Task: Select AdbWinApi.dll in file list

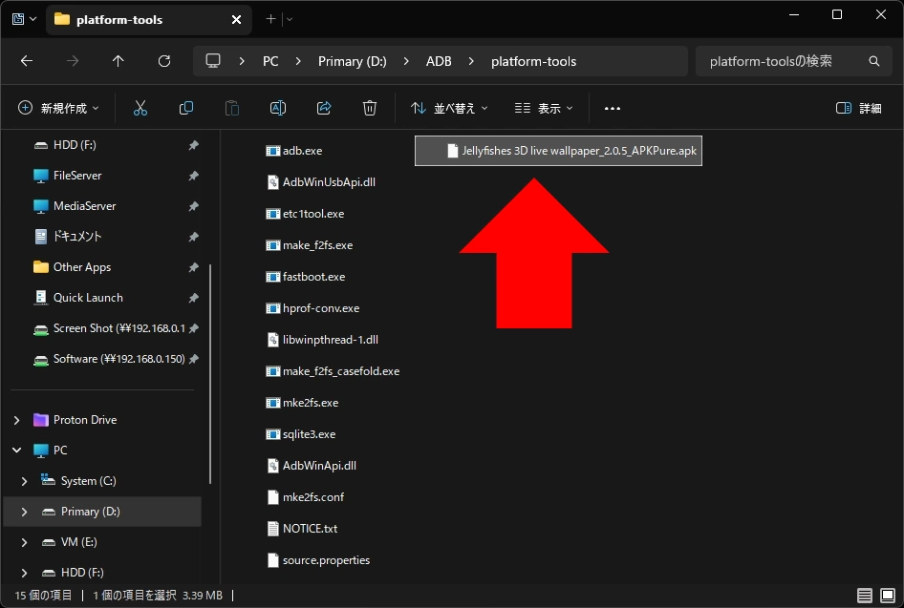Action: pyautogui.click(x=312, y=466)
